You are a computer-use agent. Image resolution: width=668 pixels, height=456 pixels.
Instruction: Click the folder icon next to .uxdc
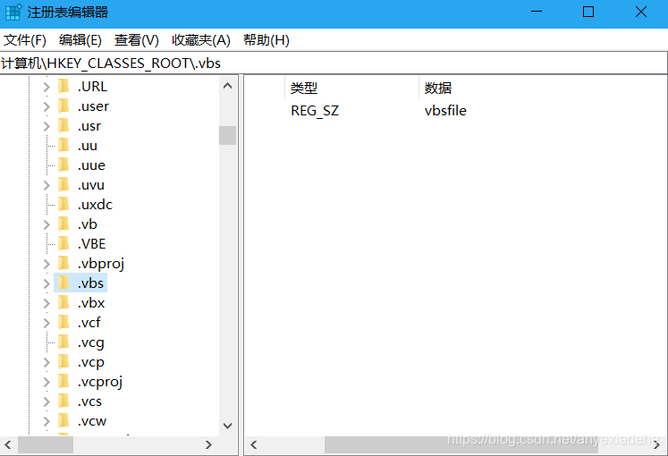coord(63,205)
